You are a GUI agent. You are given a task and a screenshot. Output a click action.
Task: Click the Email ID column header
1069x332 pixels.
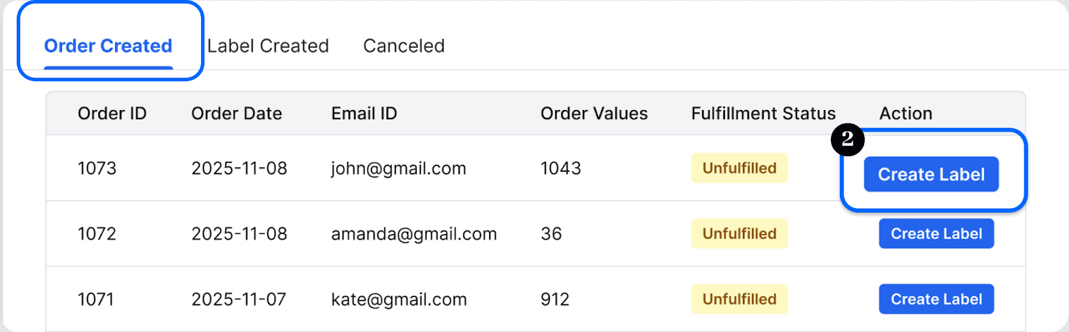pos(364,113)
